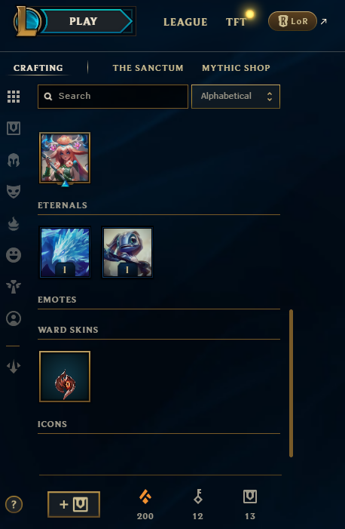The height and width of the screenshot is (529, 345).
Task: Open the help question mark button
Action: (14, 505)
